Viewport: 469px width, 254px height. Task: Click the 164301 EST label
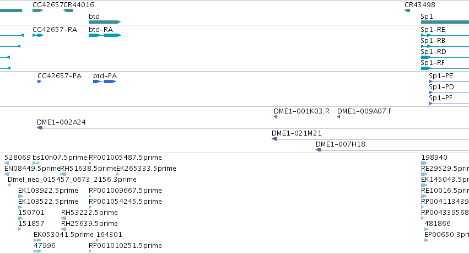[x=109, y=235]
